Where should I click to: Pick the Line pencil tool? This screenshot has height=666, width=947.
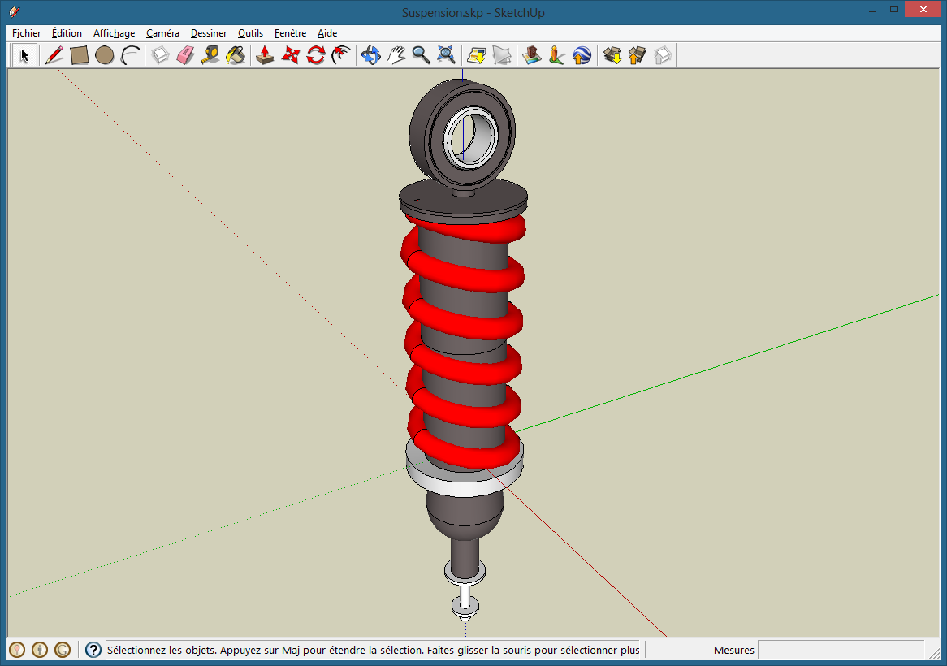pos(54,55)
